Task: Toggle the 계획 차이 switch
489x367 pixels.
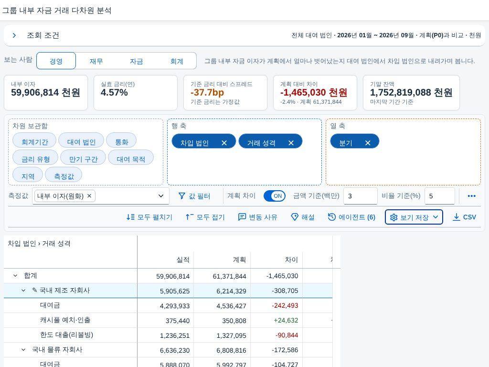Action: [x=275, y=196]
